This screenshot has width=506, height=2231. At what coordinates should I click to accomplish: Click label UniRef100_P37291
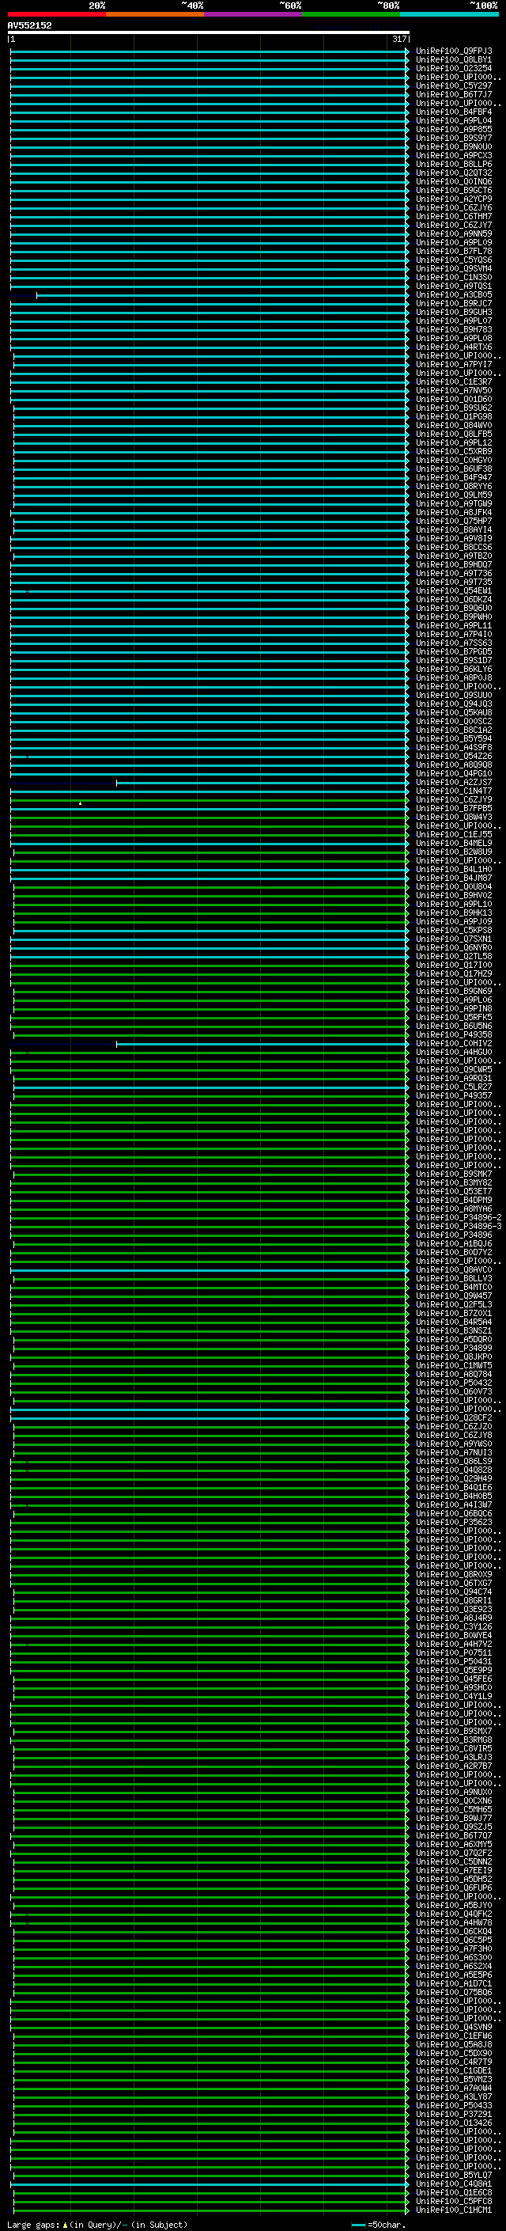pyautogui.click(x=454, y=2114)
